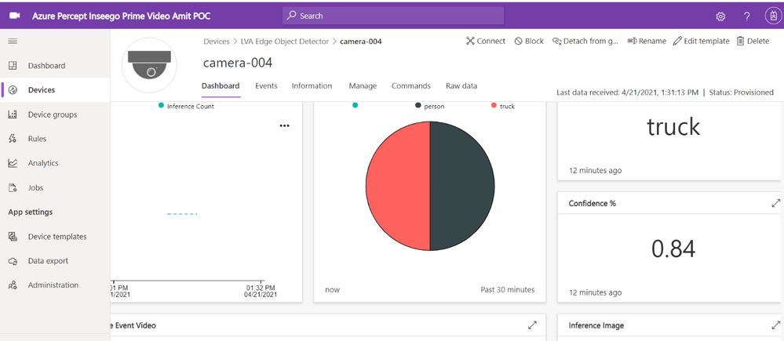The height and width of the screenshot is (341, 784).
Task: Open the Inference Count chart ellipsis menu
Action: [x=285, y=125]
